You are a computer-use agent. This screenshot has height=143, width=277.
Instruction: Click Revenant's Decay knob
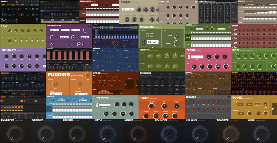143,90
